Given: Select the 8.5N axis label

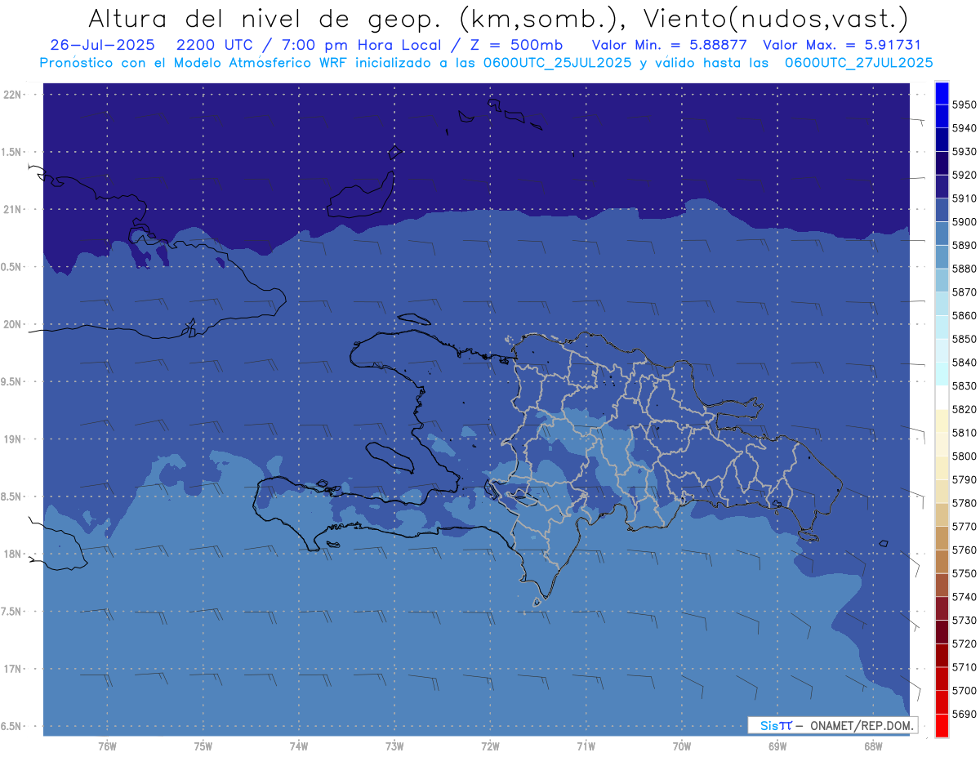Looking at the screenshot, I should tap(12, 497).
